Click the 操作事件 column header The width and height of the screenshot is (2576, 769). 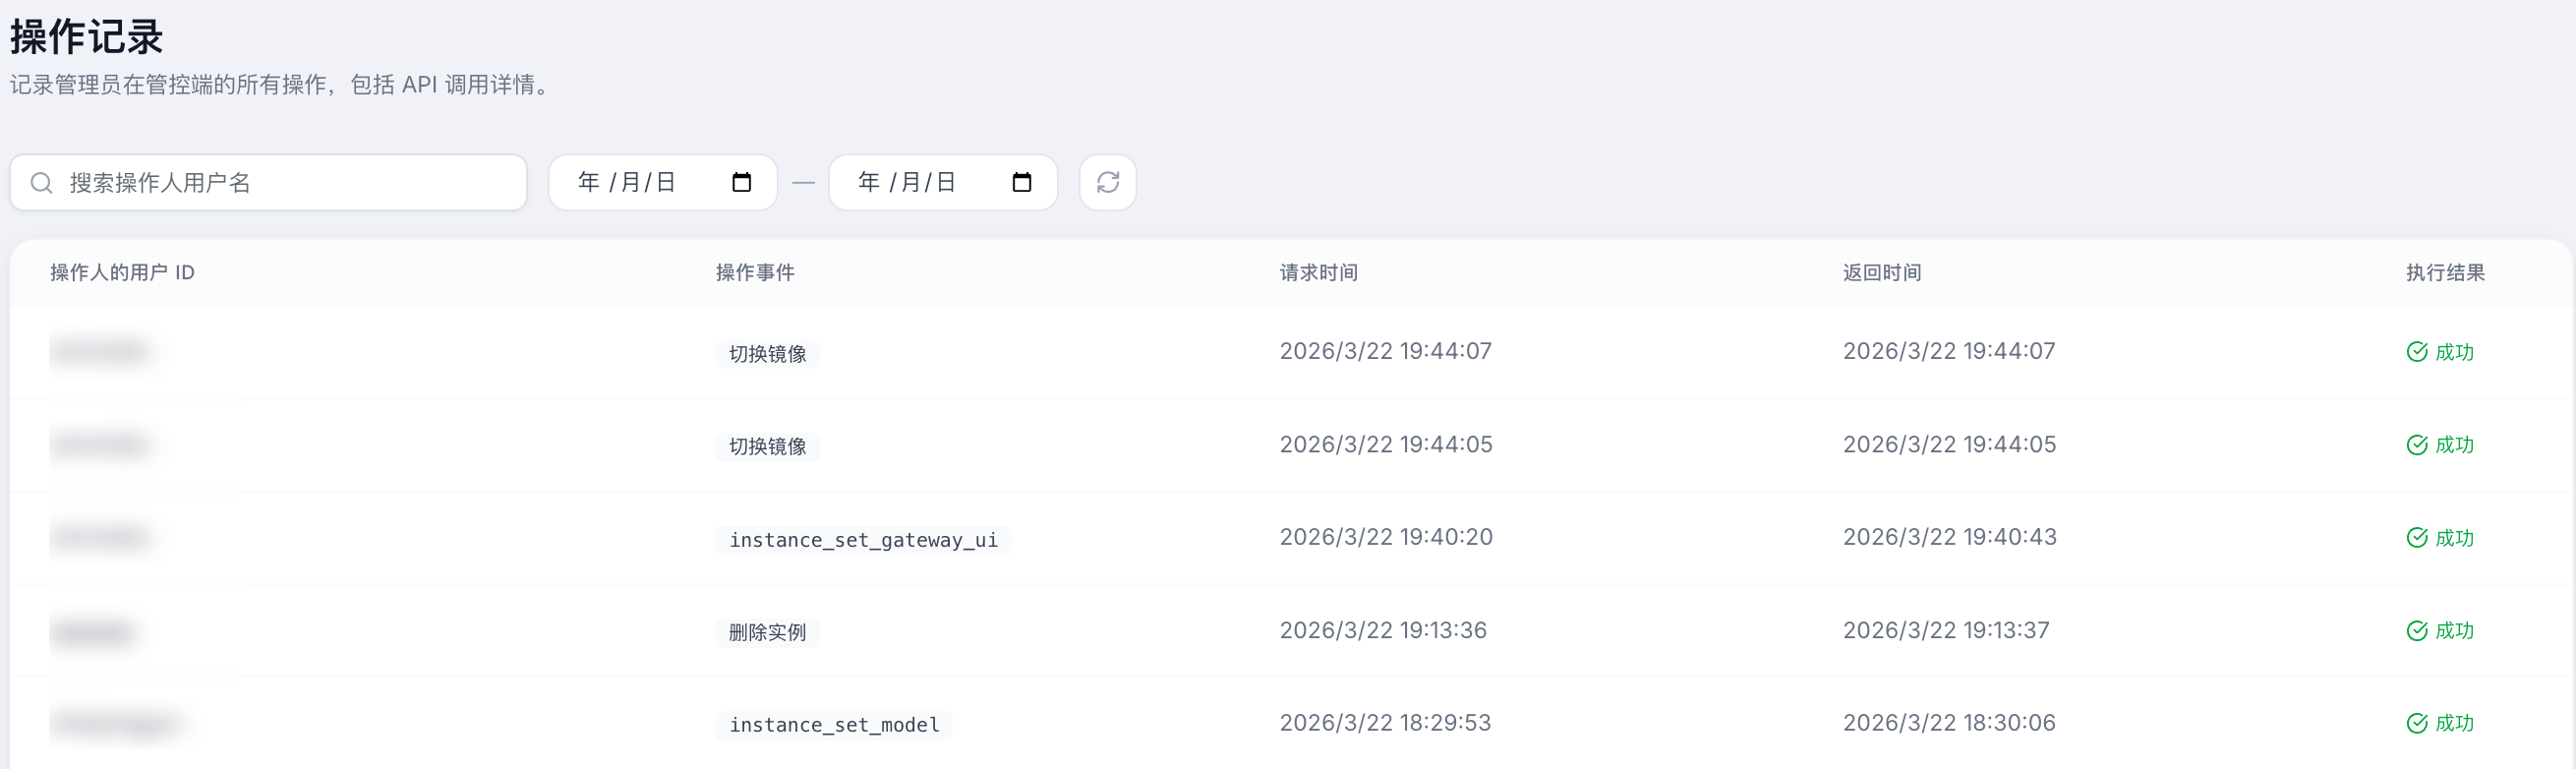pos(755,273)
